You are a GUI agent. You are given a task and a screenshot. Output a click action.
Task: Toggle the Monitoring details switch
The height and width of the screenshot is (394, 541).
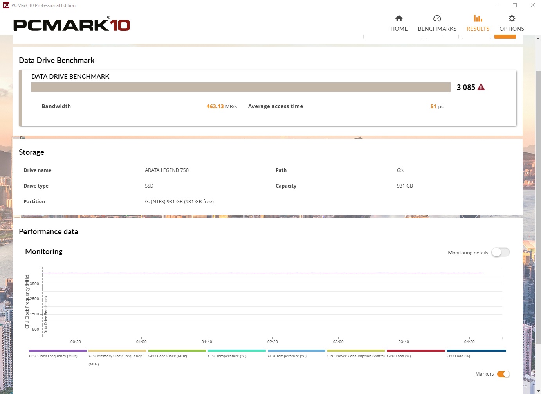point(501,253)
